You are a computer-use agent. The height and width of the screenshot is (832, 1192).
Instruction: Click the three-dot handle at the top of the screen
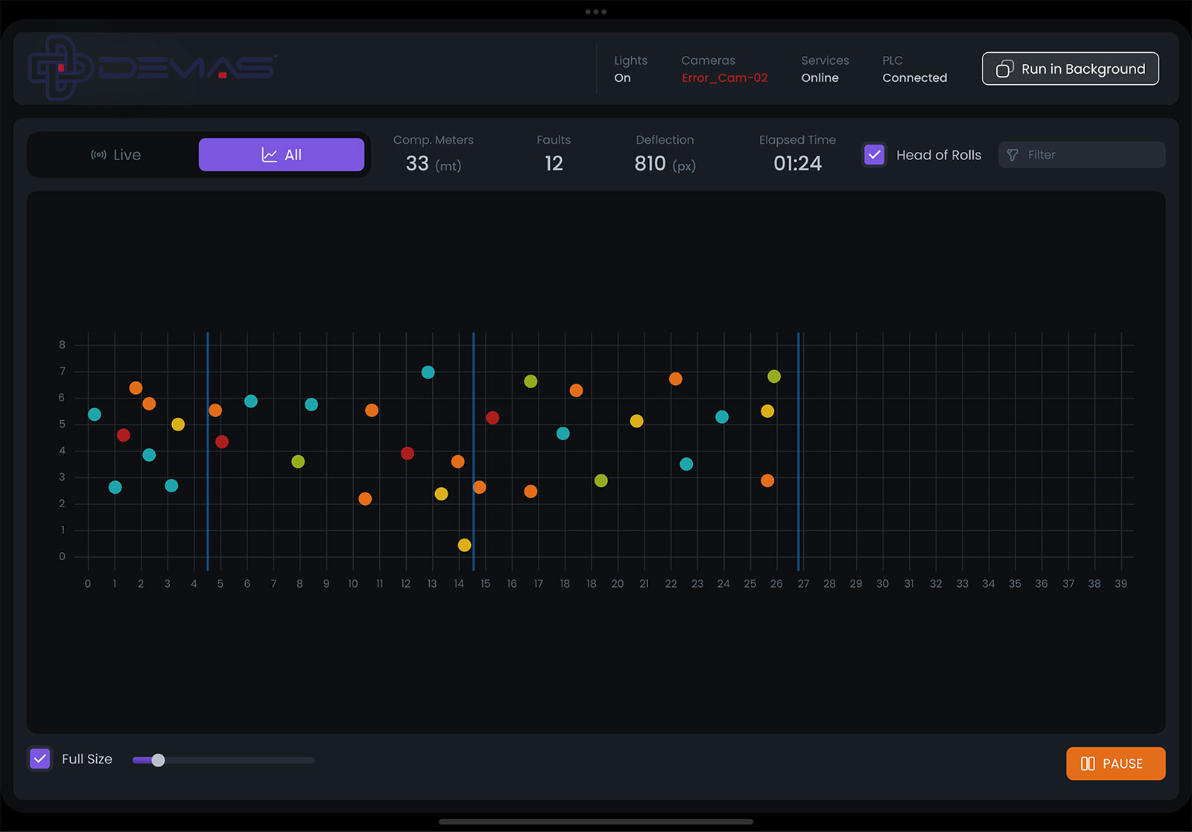596,12
